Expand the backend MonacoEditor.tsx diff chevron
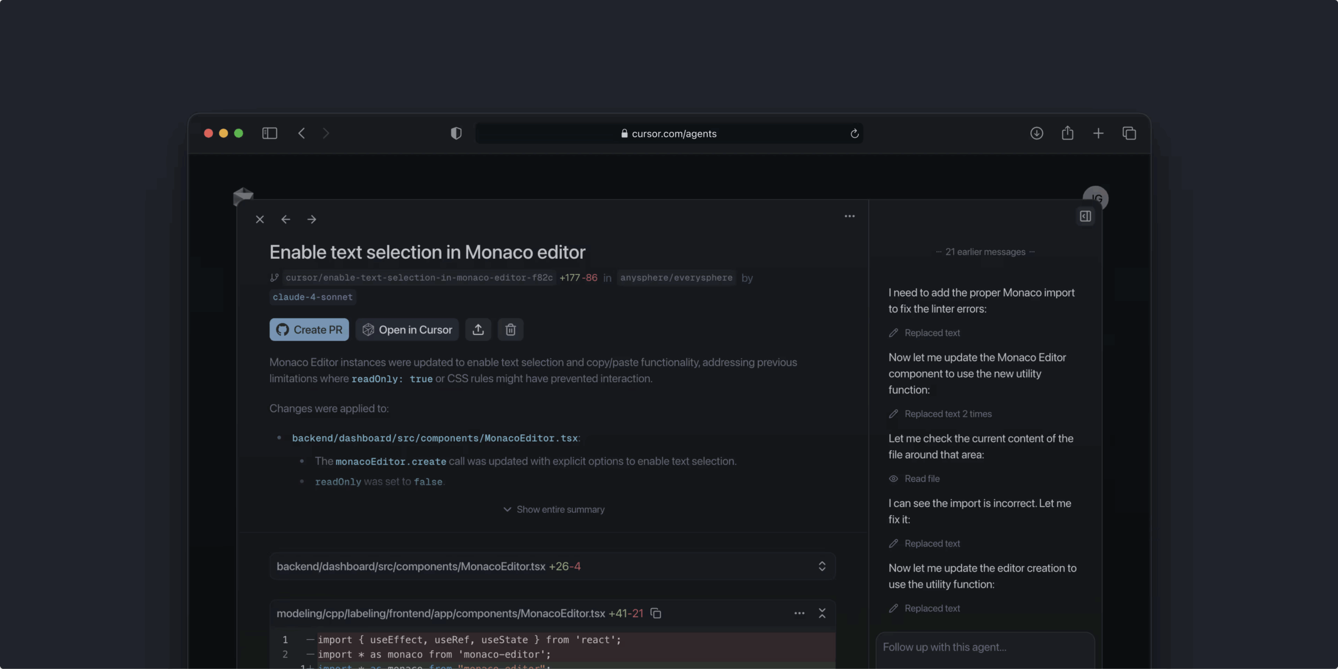 pyautogui.click(x=822, y=566)
